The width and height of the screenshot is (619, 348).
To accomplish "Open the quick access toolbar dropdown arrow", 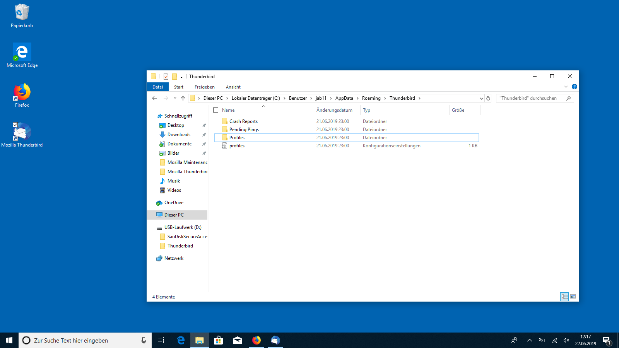I will pyautogui.click(x=181, y=77).
